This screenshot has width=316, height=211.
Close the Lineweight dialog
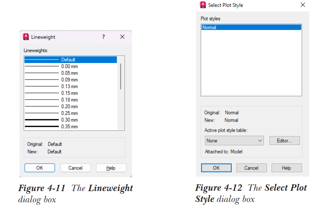[x=122, y=37]
